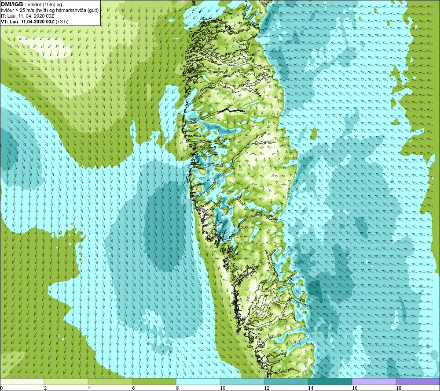Click the 'Vindur (10m) og' header text
Screen dimensions: 440x391
coord(45,5)
